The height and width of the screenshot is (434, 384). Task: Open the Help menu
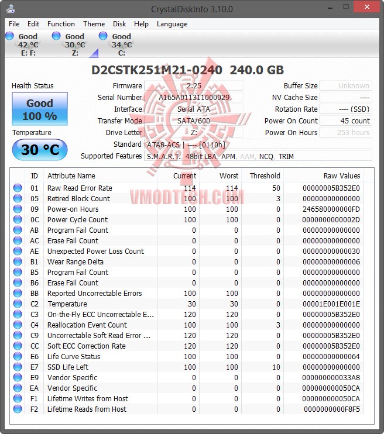click(x=141, y=24)
